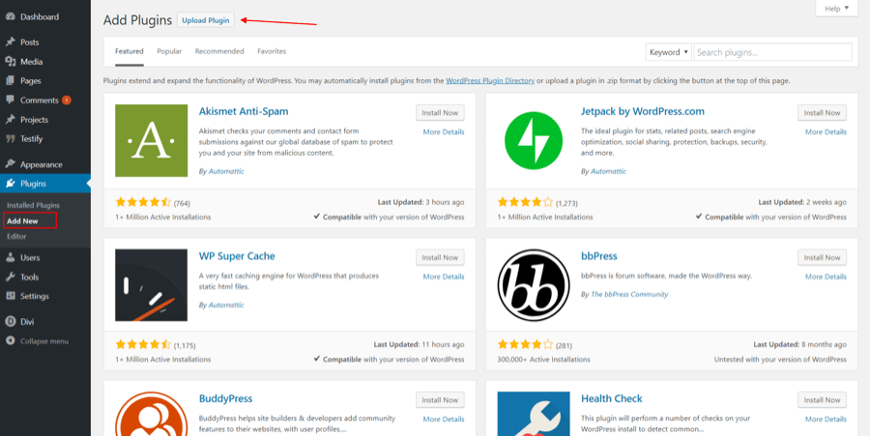The image size is (870, 436).
Task: Install Now for BuddyPress
Action: (x=440, y=400)
